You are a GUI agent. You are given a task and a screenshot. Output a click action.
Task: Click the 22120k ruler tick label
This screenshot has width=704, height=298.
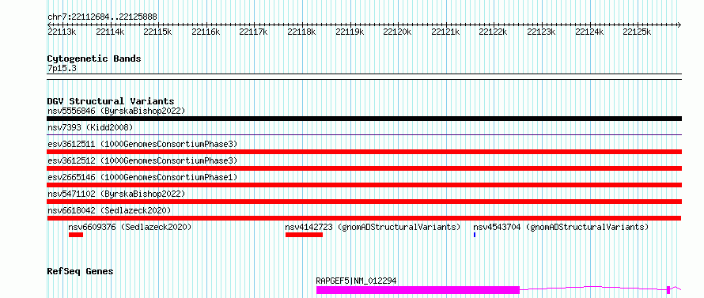[397, 32]
